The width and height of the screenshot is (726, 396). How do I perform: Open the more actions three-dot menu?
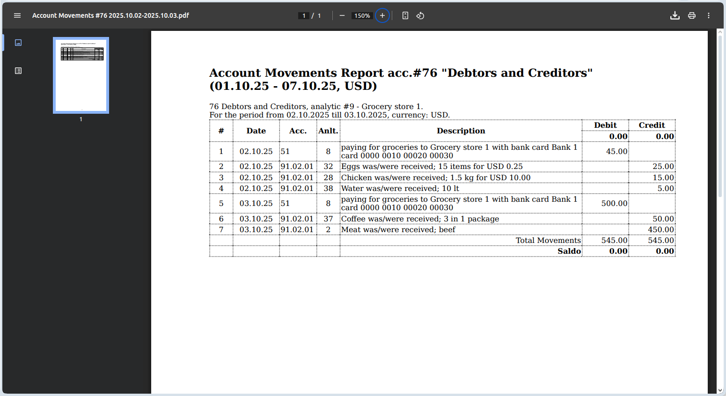click(709, 15)
